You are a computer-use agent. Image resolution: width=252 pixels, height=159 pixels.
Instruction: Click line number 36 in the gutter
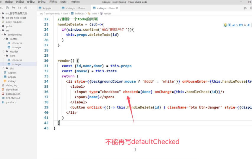tap(46, 92)
